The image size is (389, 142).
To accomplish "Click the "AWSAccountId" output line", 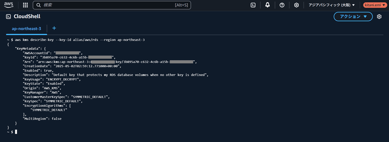I will click(53, 53).
